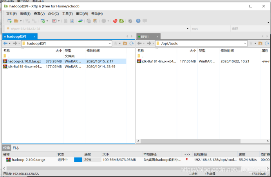Viewport: 271px width, 177px height.
Task: Click the grayed-out document icon in toolbar
Action: 66,21
